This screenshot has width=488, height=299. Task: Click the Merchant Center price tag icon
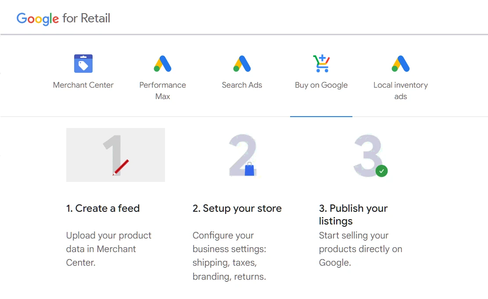tap(83, 63)
